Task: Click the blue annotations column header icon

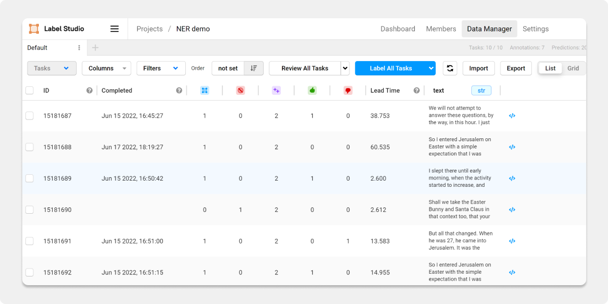Action: (205, 90)
